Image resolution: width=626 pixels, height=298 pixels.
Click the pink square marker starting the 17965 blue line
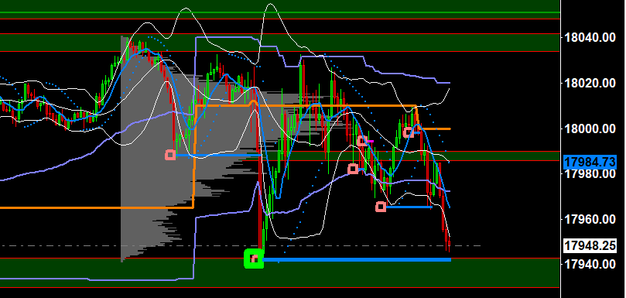[381, 207]
